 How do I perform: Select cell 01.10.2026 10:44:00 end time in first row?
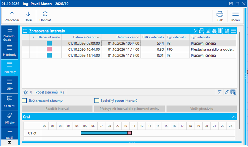121,44
